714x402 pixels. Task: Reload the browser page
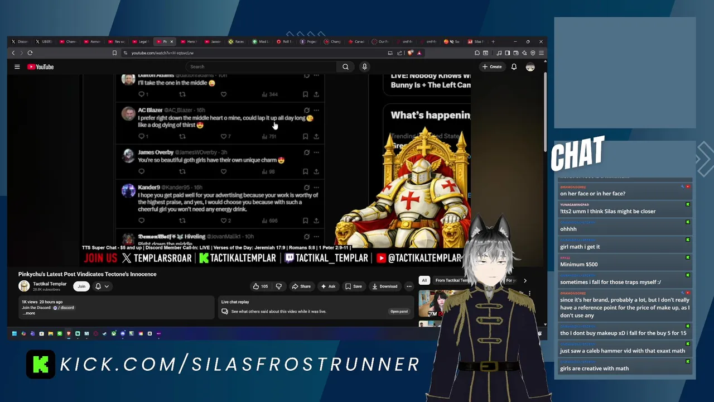[x=30, y=53]
